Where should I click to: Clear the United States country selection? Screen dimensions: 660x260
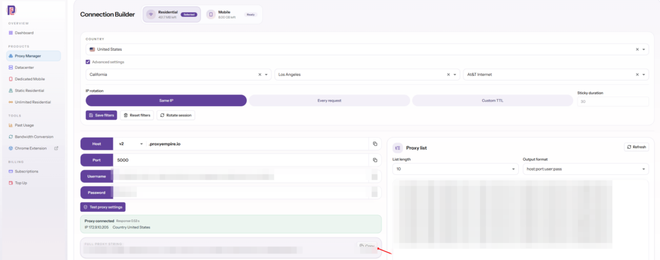(637, 50)
